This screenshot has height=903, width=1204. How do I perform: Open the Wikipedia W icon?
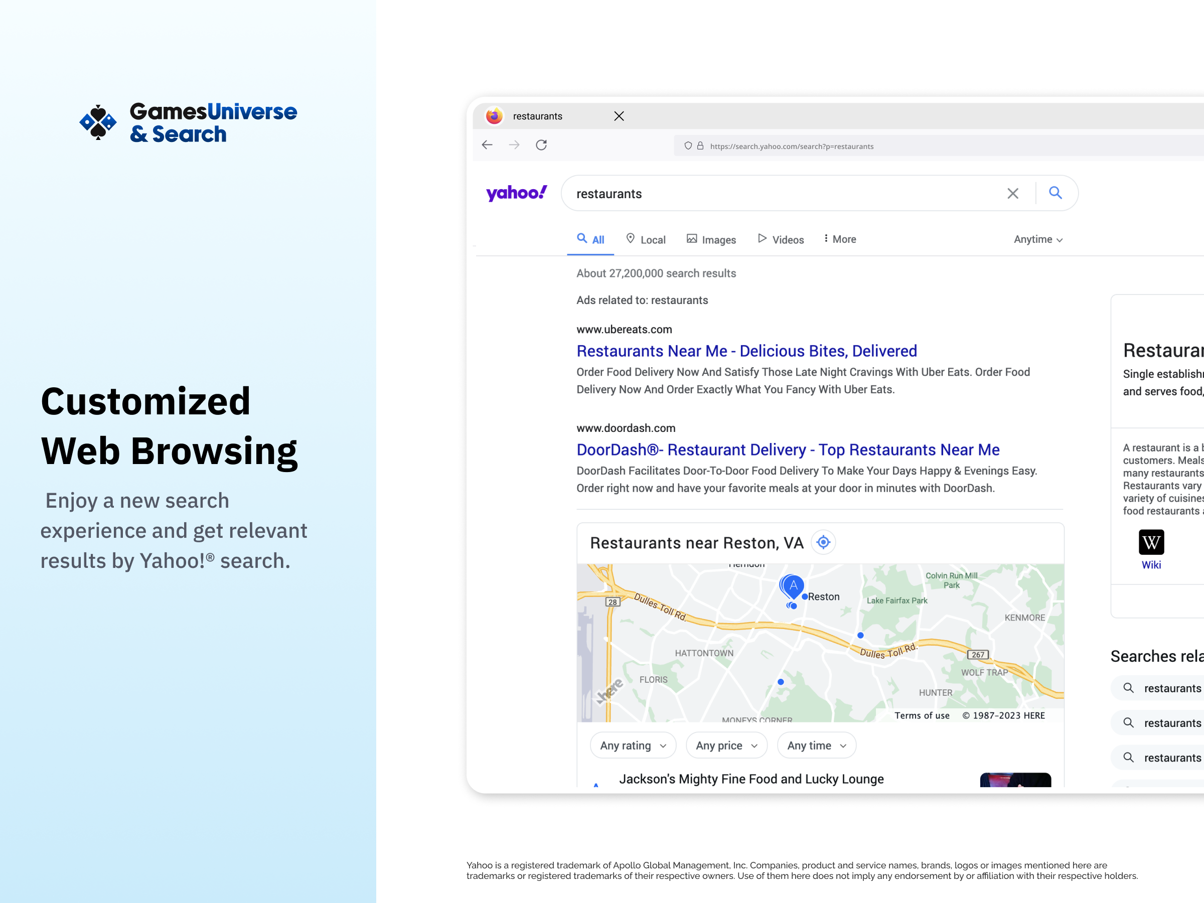(x=1151, y=542)
